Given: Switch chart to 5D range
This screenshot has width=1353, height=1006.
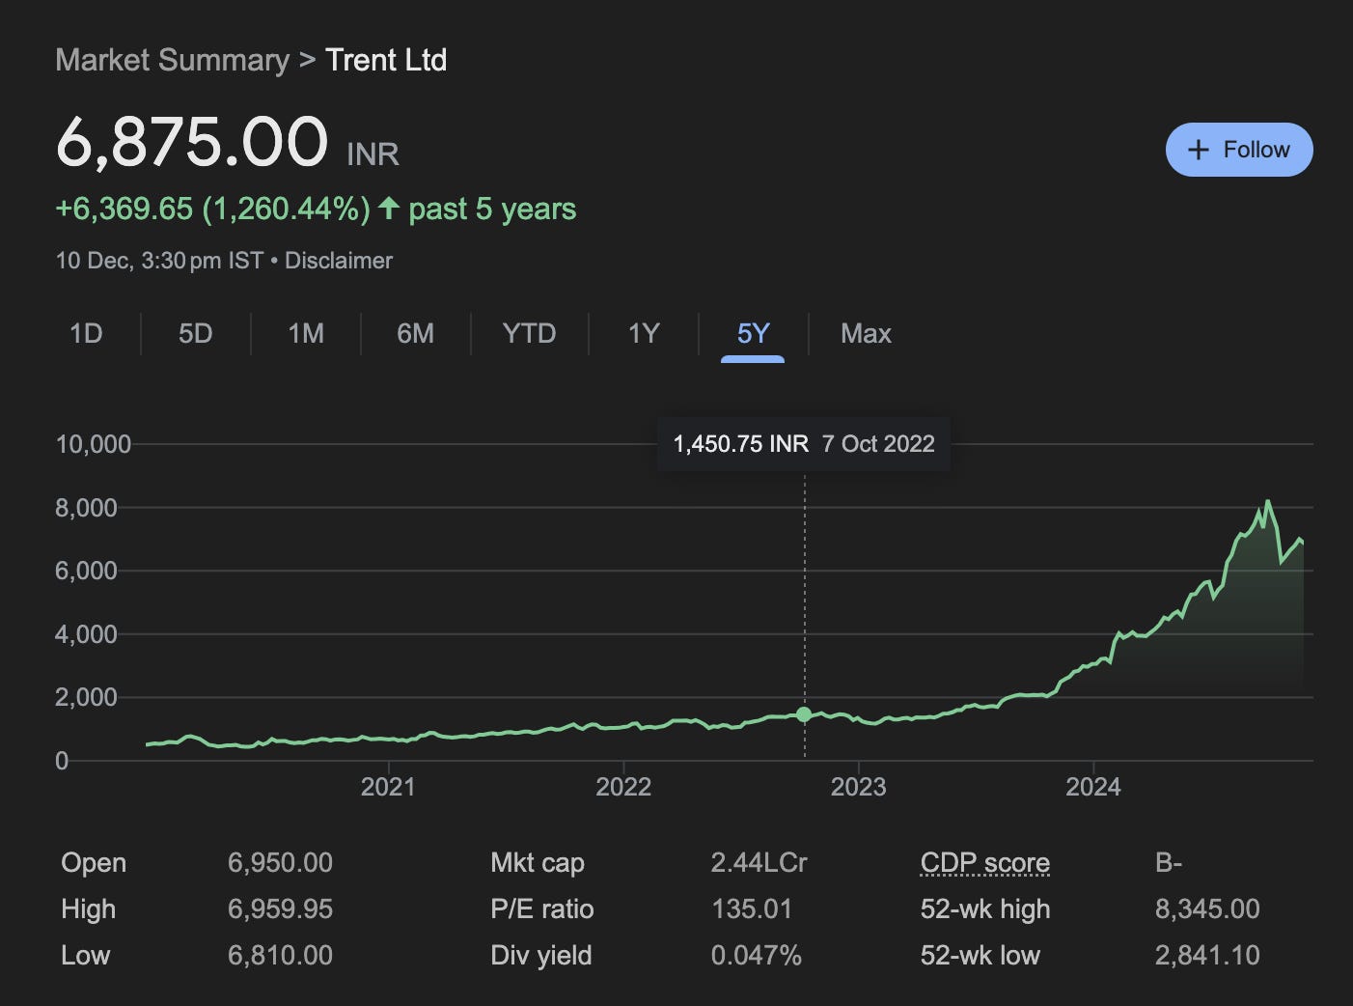Looking at the screenshot, I should [x=195, y=334].
